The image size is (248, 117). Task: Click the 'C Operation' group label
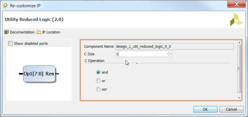tap(94, 61)
